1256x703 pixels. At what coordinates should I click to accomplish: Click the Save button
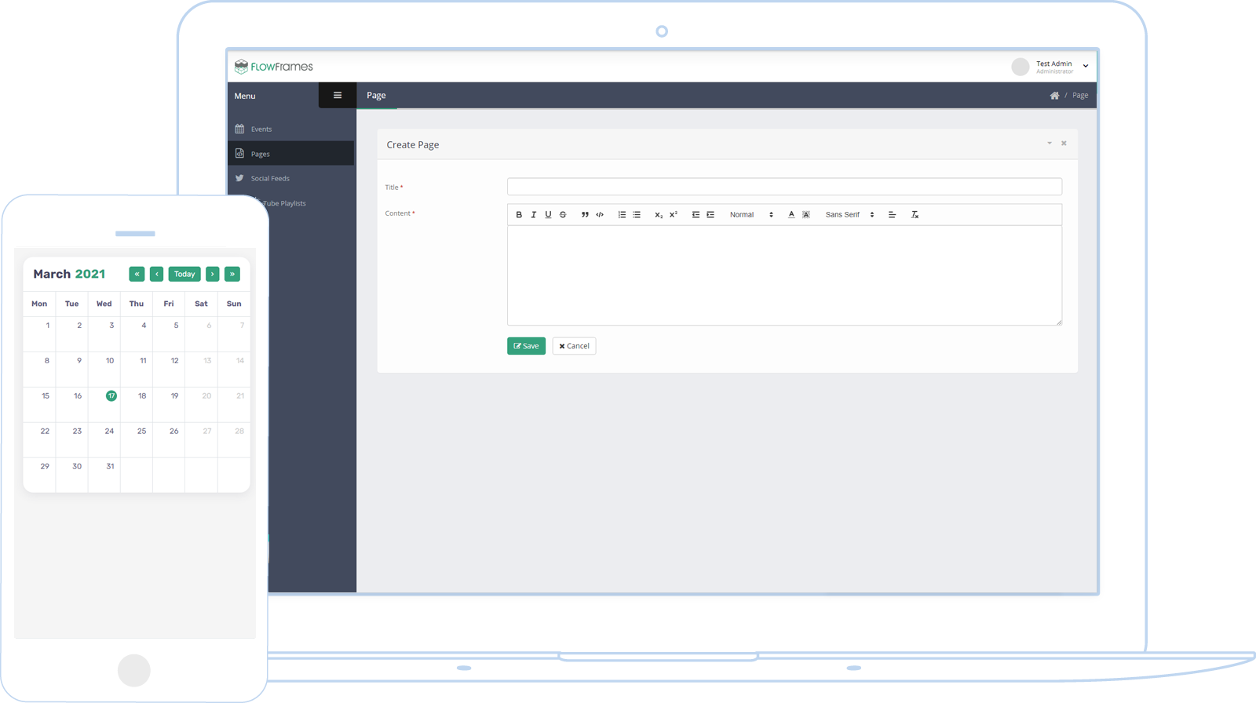tap(526, 346)
